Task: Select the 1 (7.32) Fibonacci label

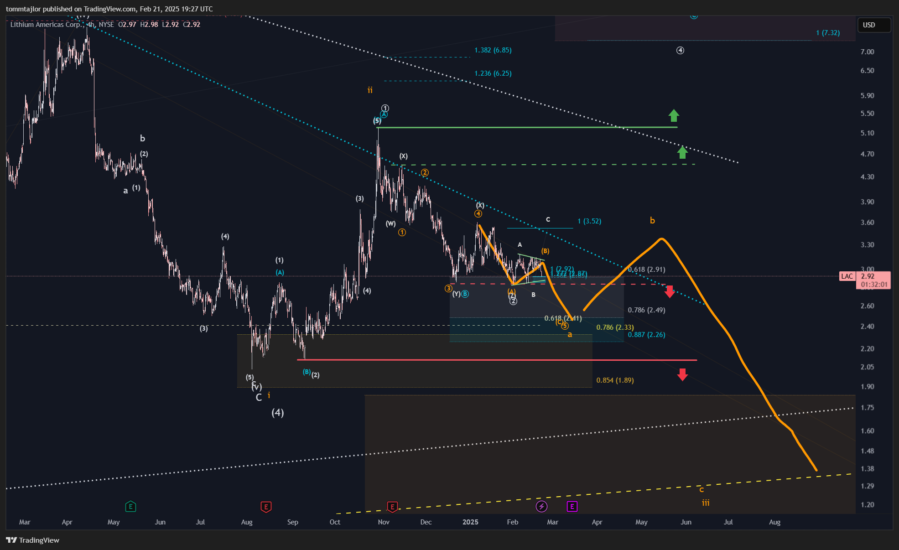Action: (x=828, y=33)
